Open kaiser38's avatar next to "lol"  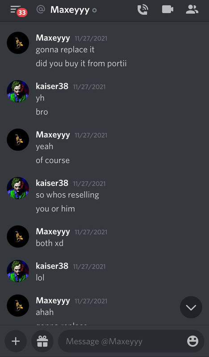pos(18,271)
